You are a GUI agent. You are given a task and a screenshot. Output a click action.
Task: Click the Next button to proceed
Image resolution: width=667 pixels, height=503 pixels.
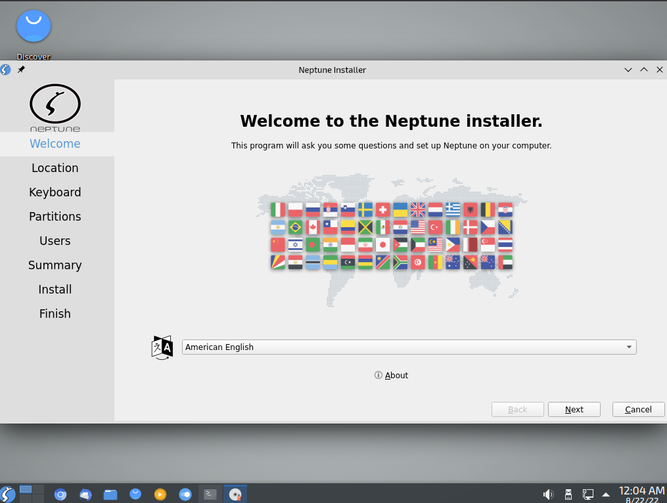point(574,409)
